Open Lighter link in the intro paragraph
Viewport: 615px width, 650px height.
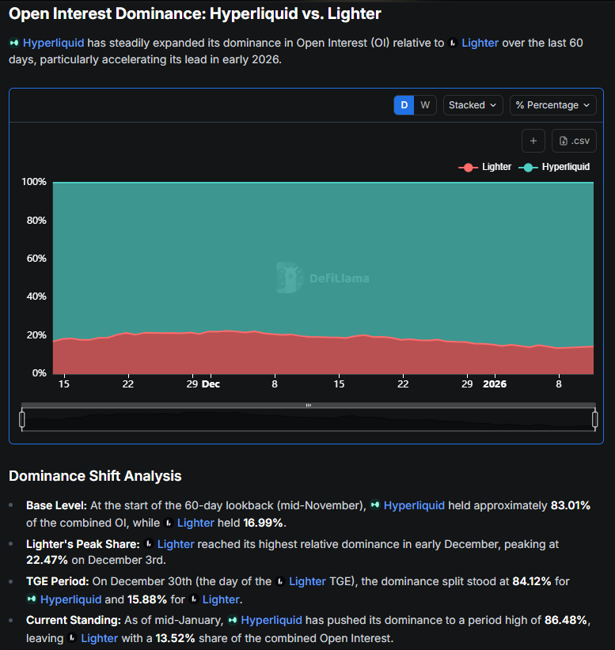[480, 43]
